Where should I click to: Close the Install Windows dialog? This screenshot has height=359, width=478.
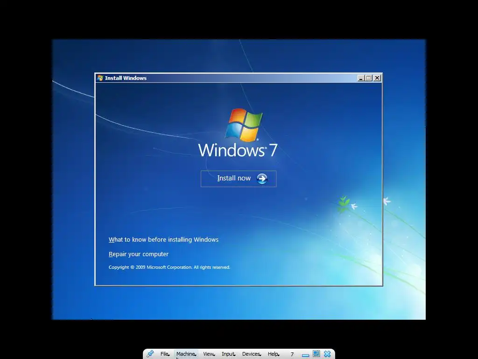[377, 78]
